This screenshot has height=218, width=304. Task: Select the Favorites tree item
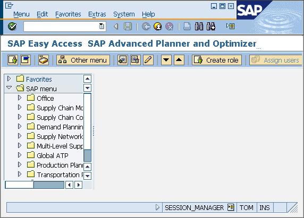tap(39, 79)
